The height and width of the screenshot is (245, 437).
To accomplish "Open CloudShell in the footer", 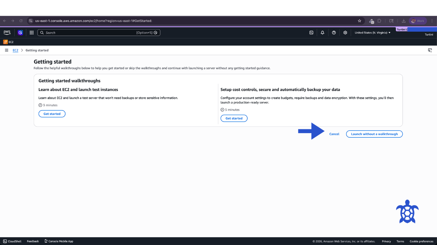I will click(12, 241).
